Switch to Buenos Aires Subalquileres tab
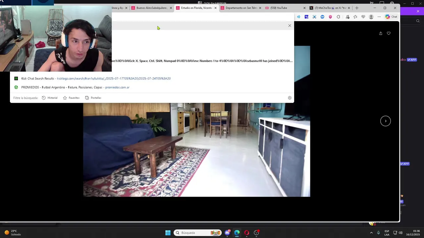Viewport: 424px width, 238px height. [152, 8]
